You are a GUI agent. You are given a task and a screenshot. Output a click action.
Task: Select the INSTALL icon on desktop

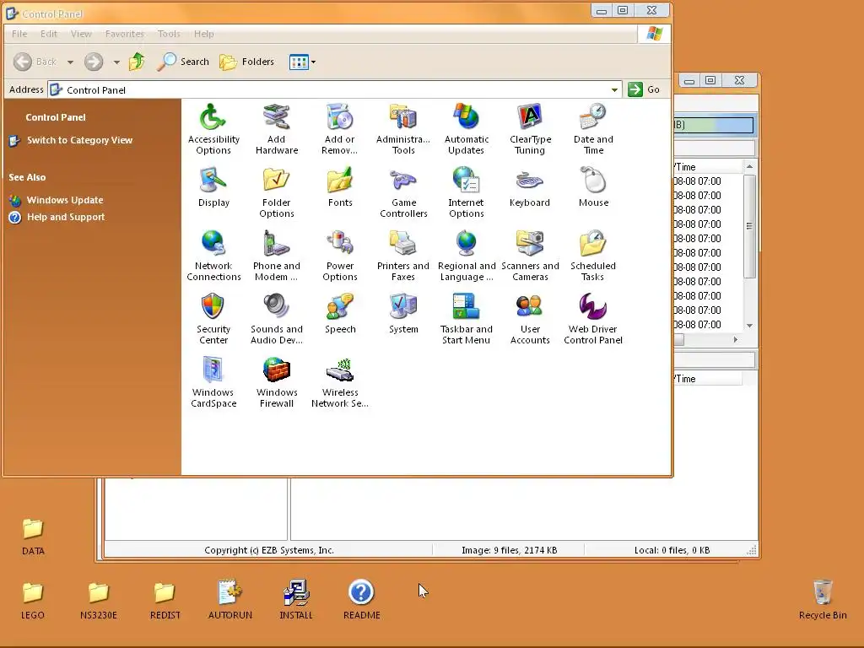pos(296,600)
